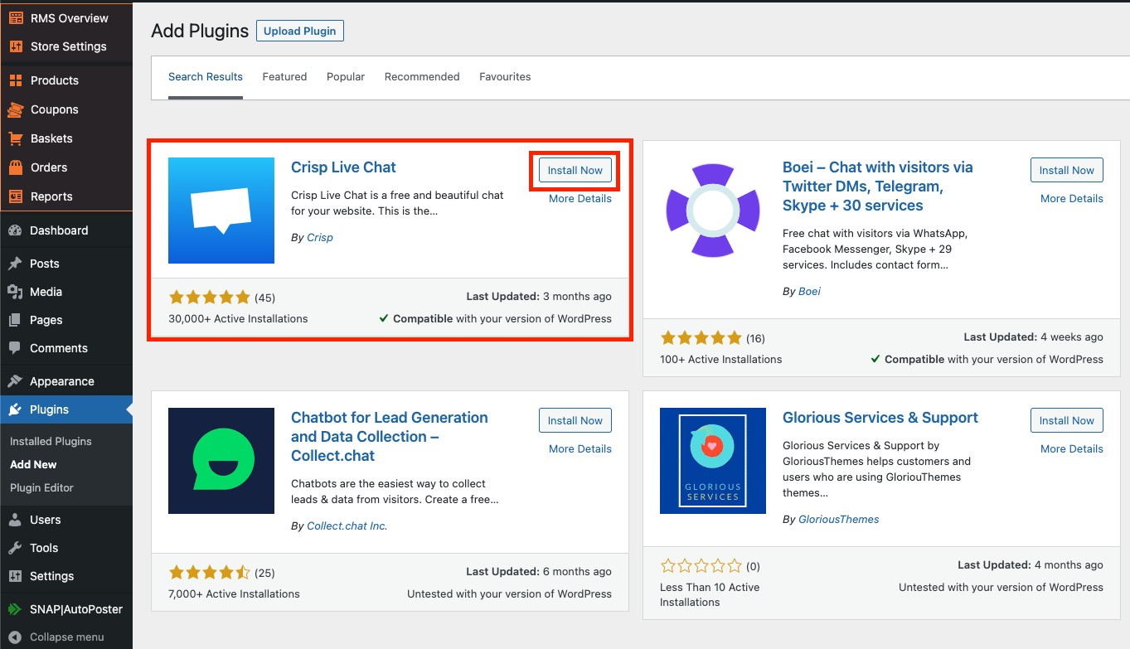Click the Crisp author link
The width and height of the screenshot is (1130, 649).
pos(320,238)
